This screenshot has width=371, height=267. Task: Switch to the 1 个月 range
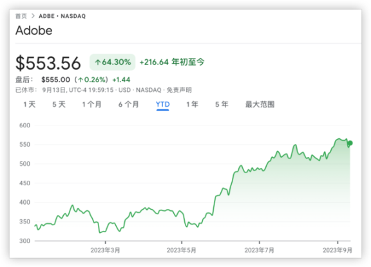coord(92,104)
